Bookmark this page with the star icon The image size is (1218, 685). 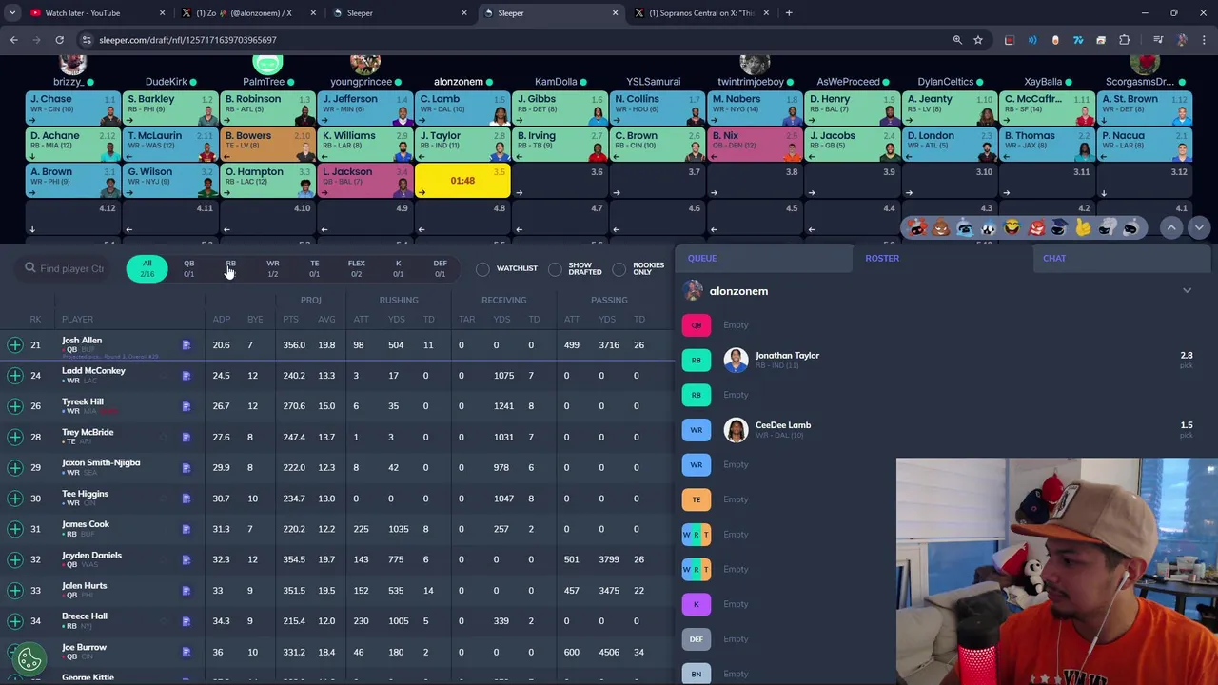(x=978, y=40)
